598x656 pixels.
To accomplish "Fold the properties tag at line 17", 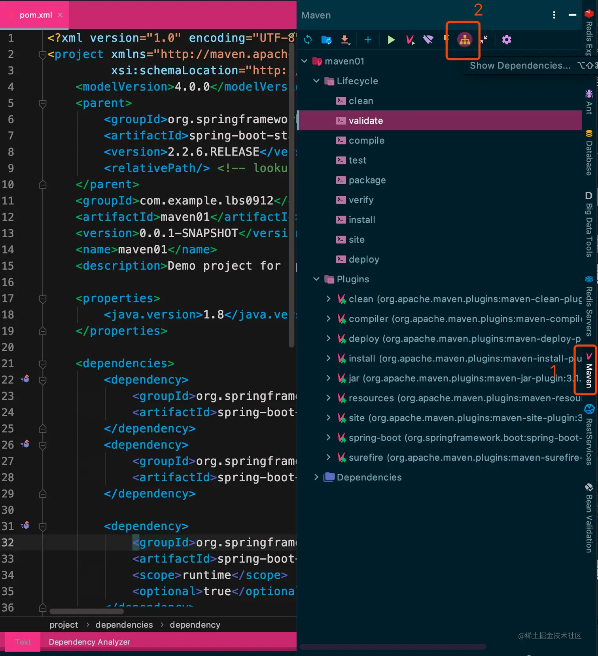I will 43,299.
